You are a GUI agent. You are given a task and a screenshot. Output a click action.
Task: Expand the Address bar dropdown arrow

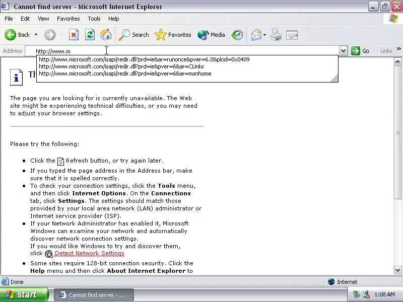[344, 51]
